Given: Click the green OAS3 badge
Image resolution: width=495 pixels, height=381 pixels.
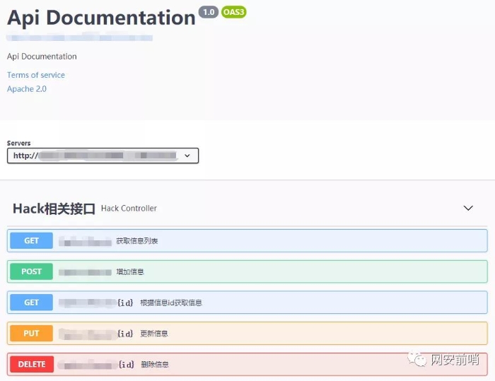Looking at the screenshot, I should tap(233, 12).
